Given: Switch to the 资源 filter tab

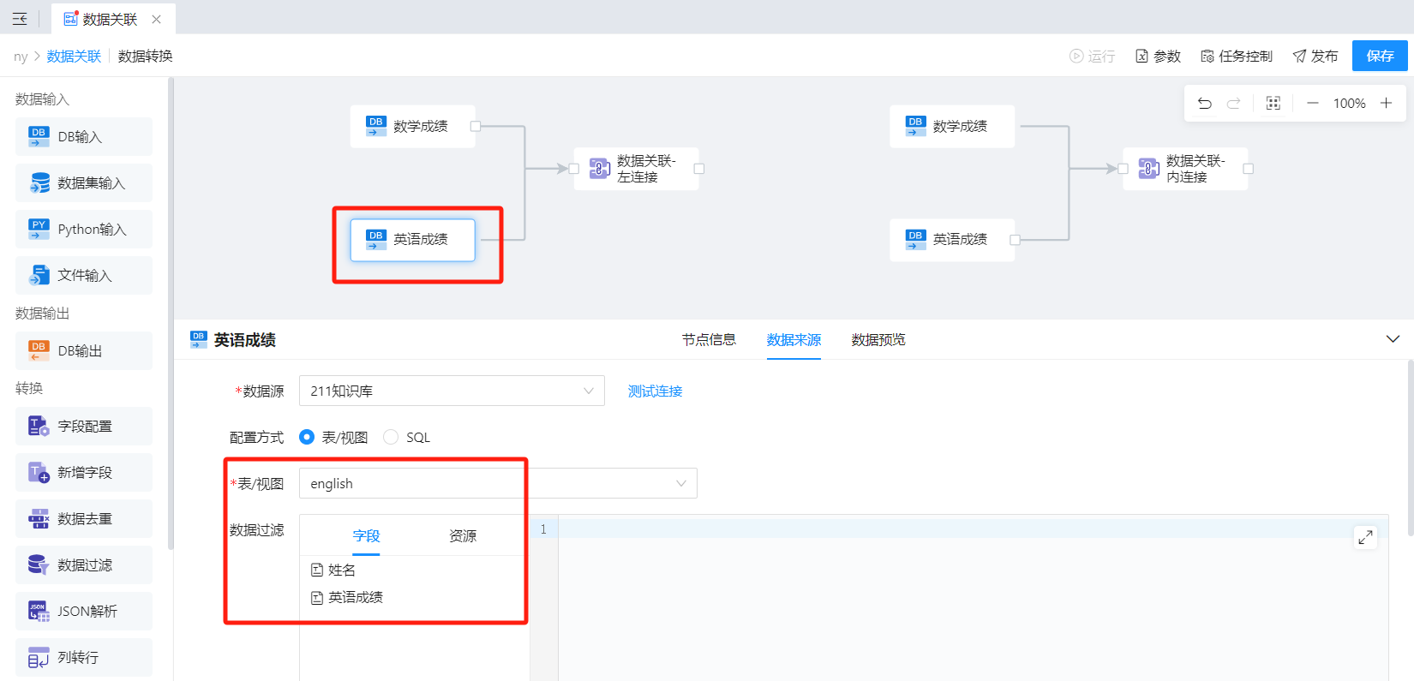Looking at the screenshot, I should click(463, 536).
